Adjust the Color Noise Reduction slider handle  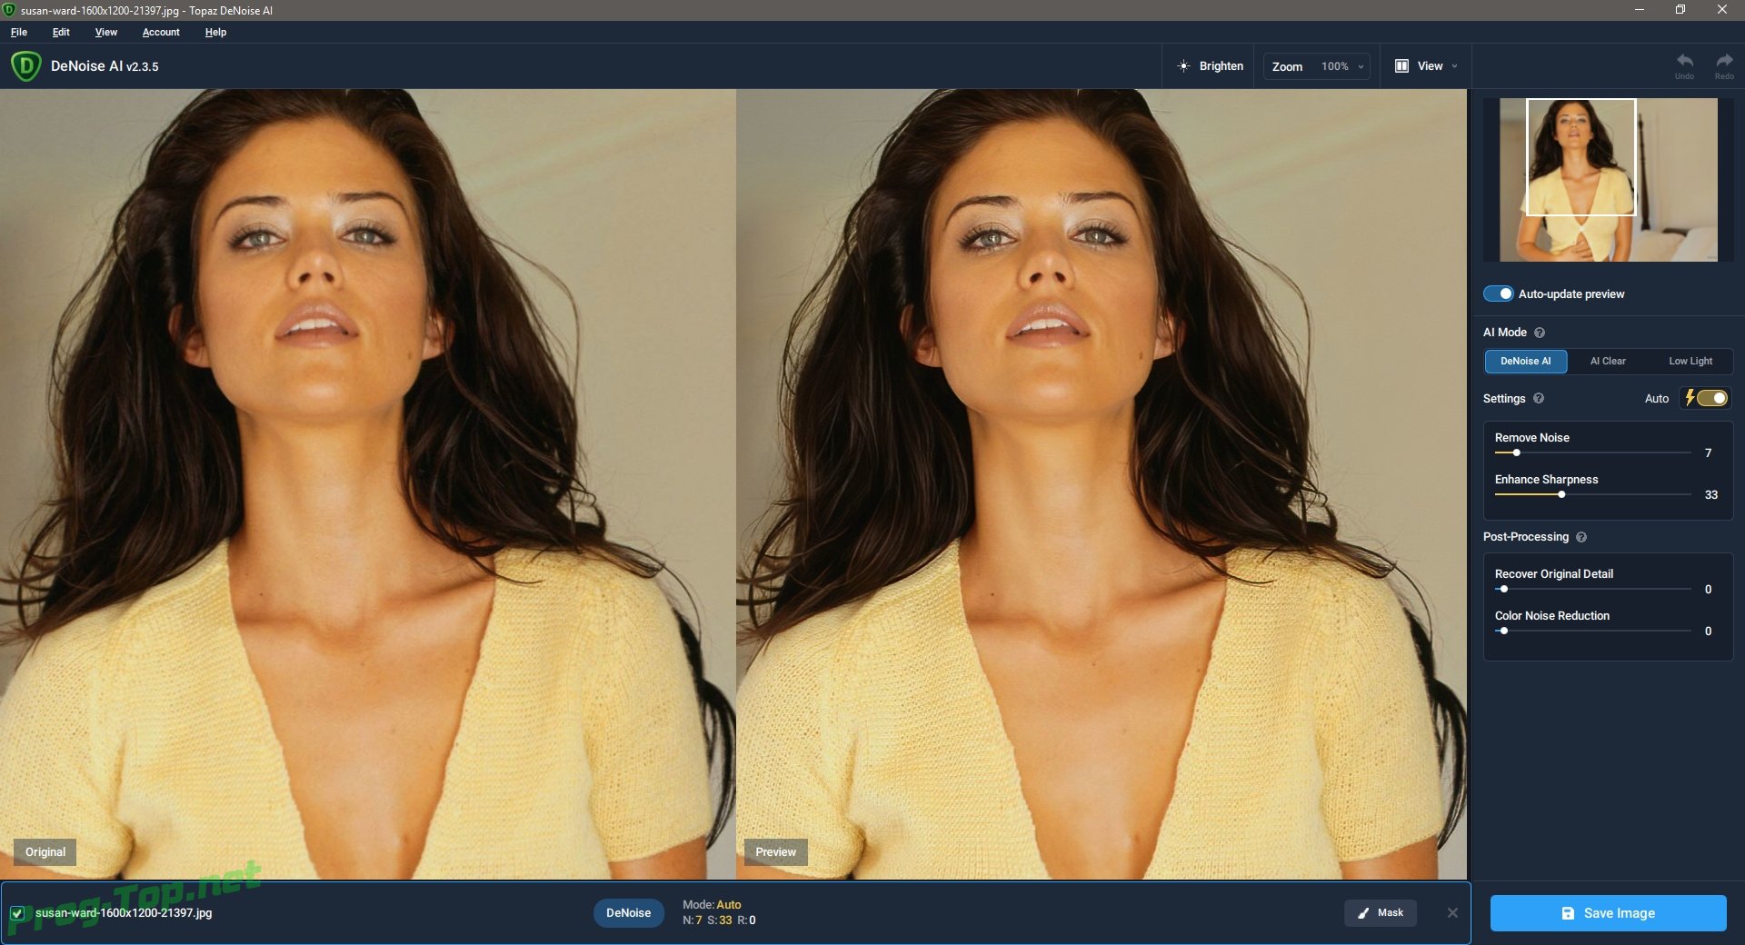coord(1504,631)
